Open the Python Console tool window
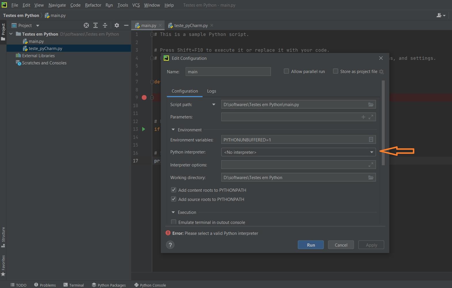The image size is (452, 288). pyautogui.click(x=150, y=285)
